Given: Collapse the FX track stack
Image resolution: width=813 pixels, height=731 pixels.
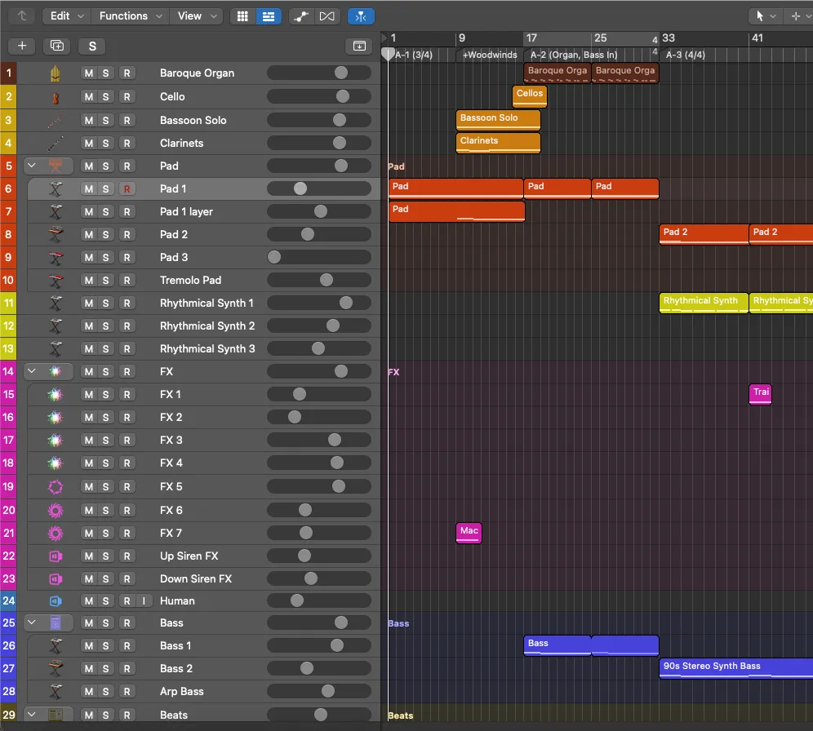Looking at the screenshot, I should point(33,372).
